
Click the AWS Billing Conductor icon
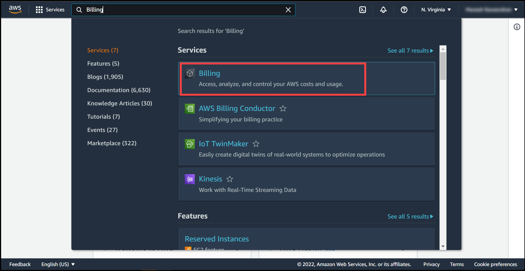pyautogui.click(x=190, y=109)
